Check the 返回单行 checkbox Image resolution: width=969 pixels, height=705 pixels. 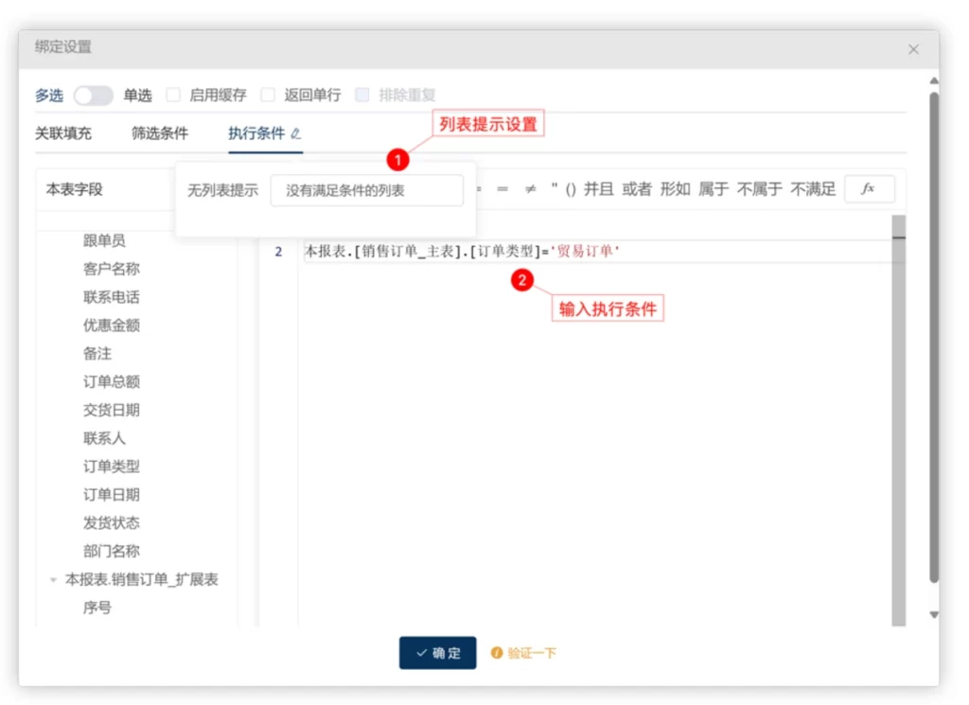point(268,95)
